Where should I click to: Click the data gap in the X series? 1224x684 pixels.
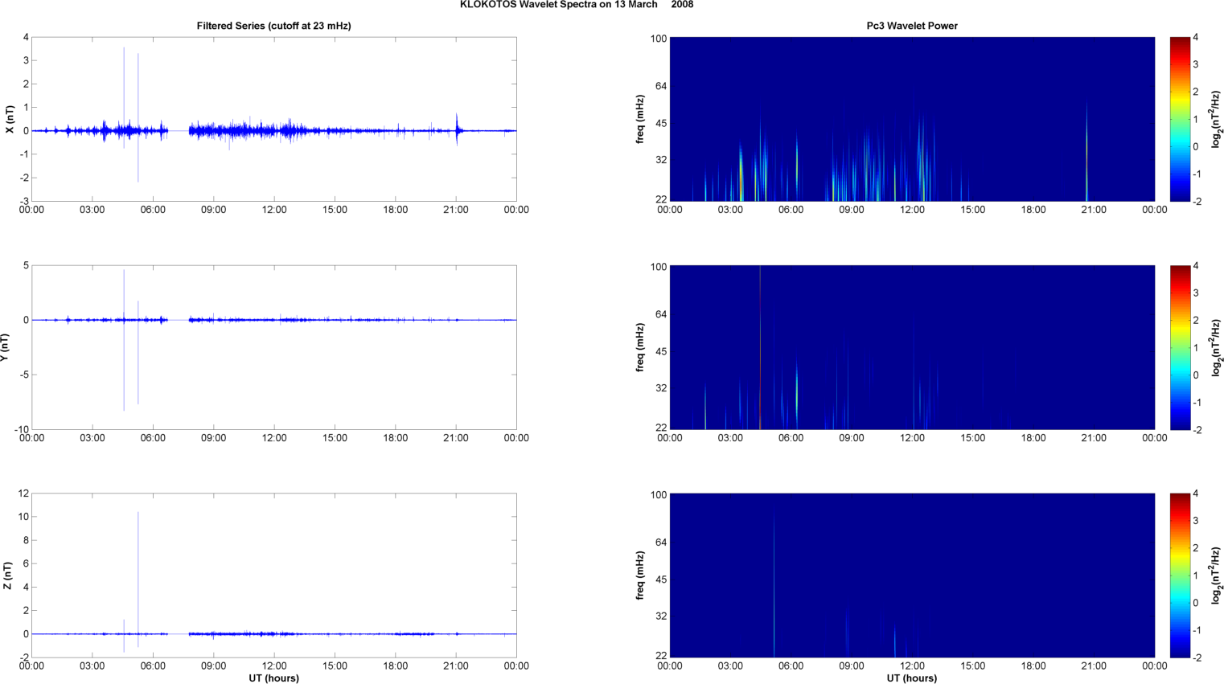(179, 130)
